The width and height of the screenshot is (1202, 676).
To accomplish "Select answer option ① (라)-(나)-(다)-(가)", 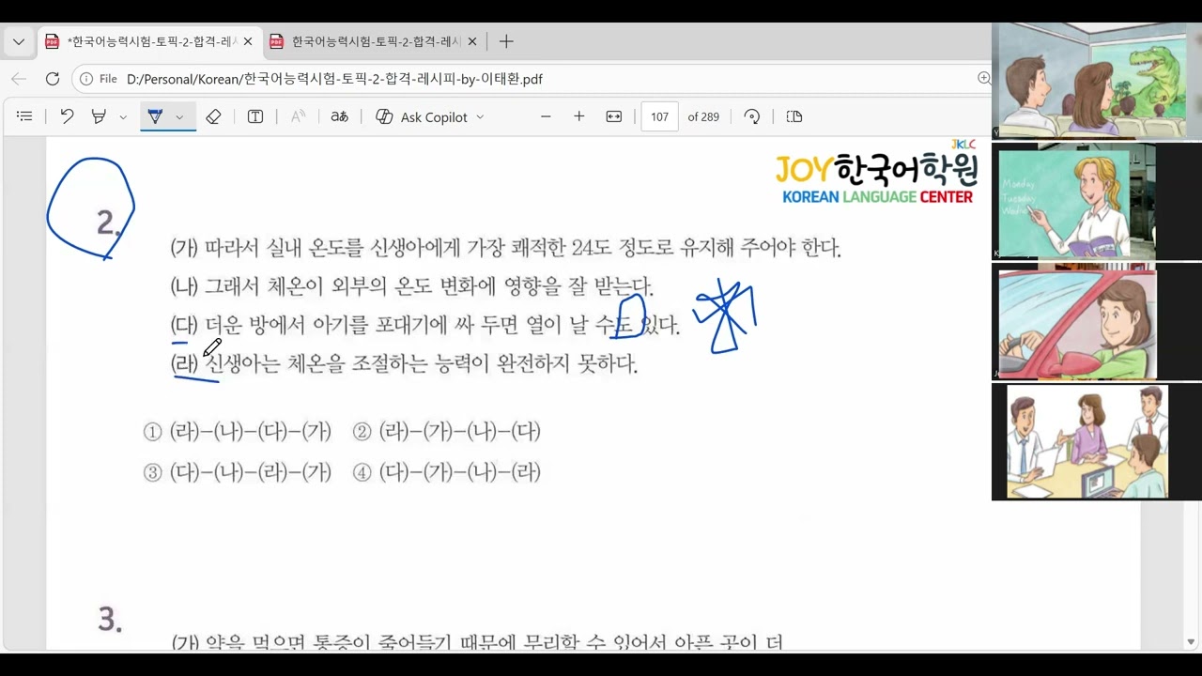I will point(237,432).
